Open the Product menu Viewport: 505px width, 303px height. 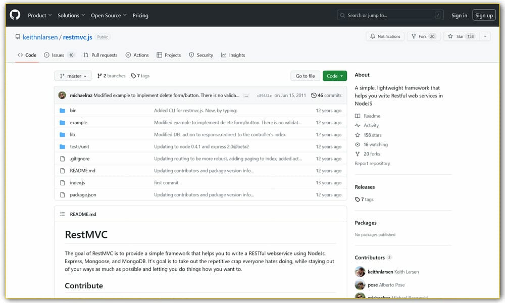pos(39,15)
